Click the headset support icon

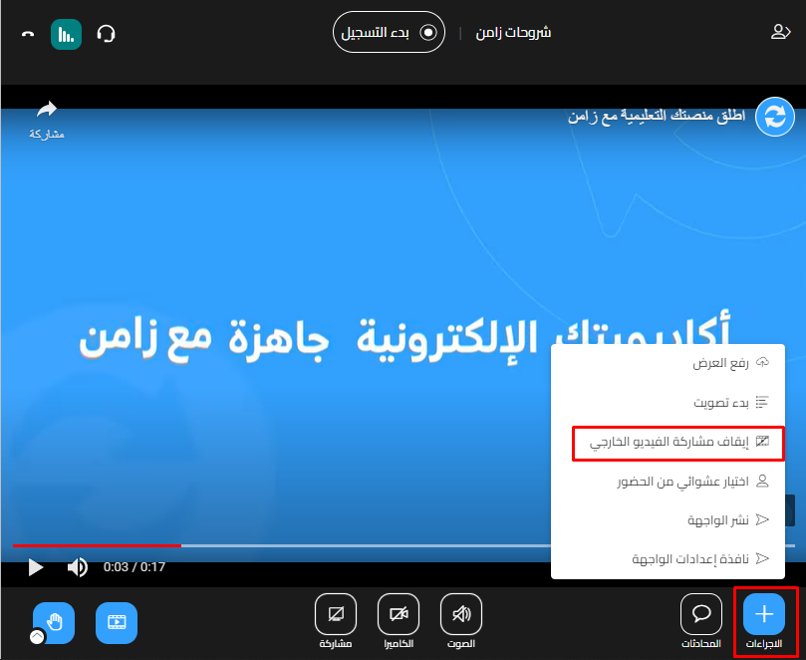click(106, 34)
